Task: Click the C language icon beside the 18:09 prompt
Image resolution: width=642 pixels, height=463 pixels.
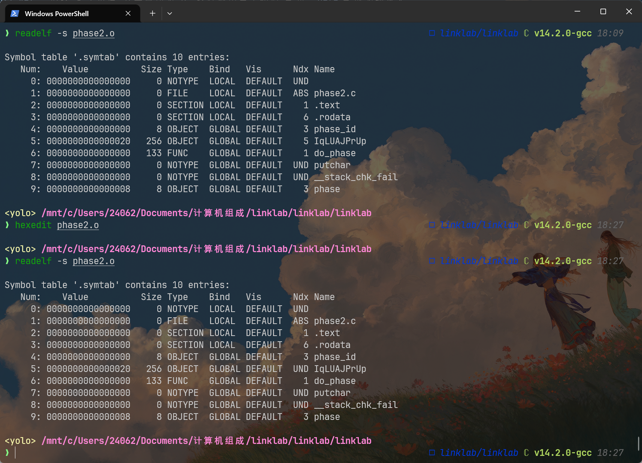Action: [526, 33]
